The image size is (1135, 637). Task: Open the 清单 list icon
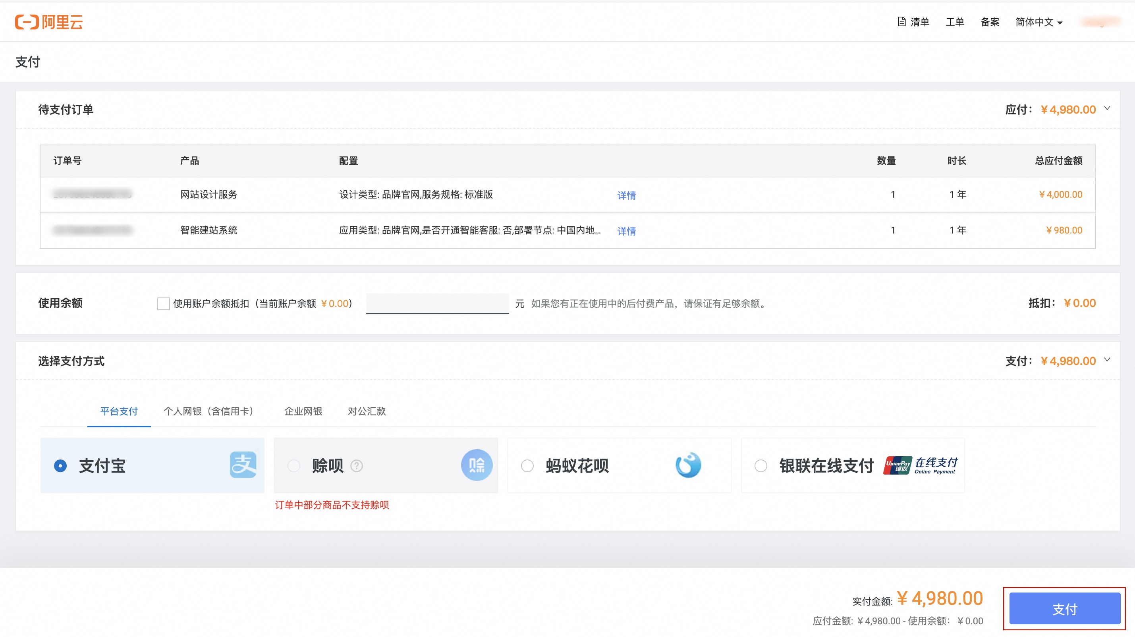[901, 21]
